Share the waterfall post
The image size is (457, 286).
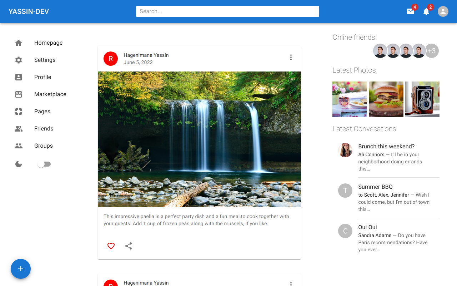click(129, 246)
